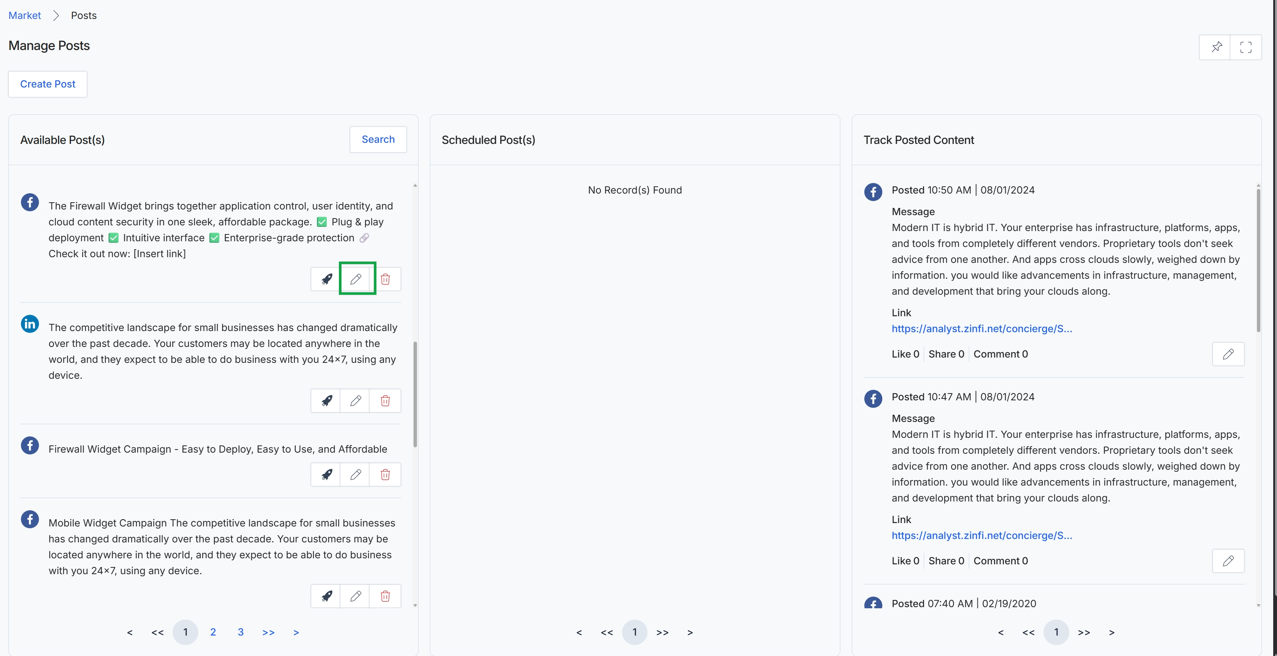Click the > arrow in Scheduled Posts pagination
This screenshot has height=656, width=1277.
coord(690,632)
